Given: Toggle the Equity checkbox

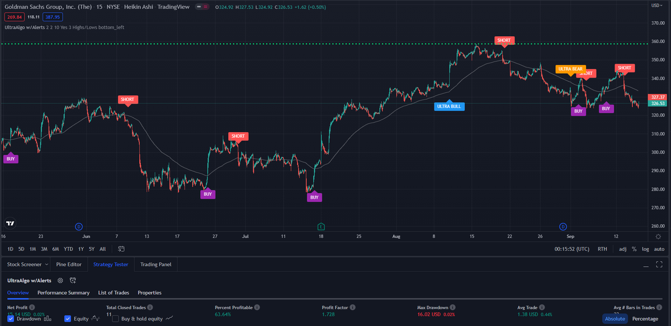Looking at the screenshot, I should [68, 319].
